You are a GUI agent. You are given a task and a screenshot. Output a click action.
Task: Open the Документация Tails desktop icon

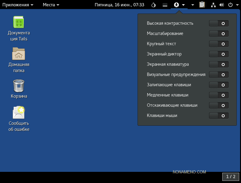(x=19, y=22)
